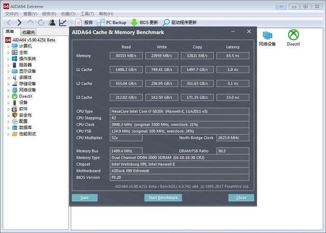This screenshot has height=233, width=326.
Task: Click the Memory Latency 65.5 ns field
Action: pyautogui.click(x=233, y=55)
